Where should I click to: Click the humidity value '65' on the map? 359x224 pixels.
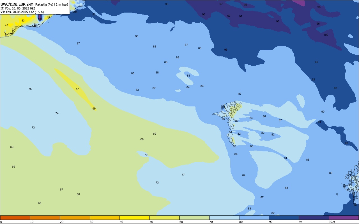pos(40,203)
